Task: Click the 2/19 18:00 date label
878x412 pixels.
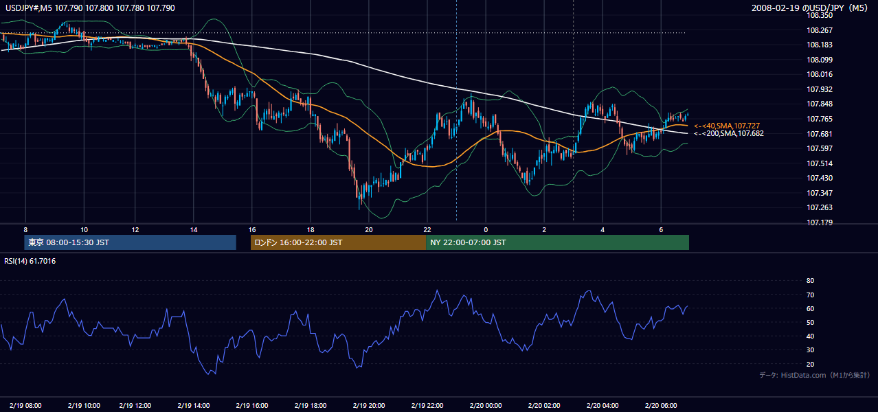Action: pyautogui.click(x=311, y=405)
